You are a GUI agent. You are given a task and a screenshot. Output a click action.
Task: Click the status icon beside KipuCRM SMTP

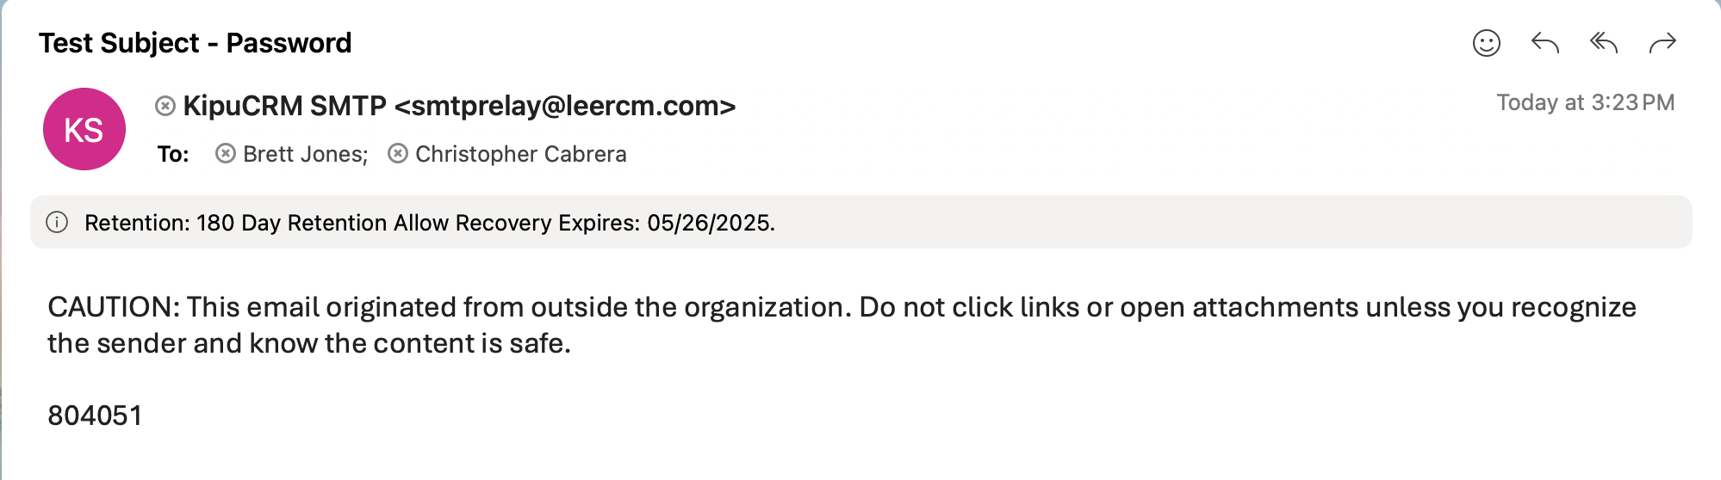(x=165, y=106)
